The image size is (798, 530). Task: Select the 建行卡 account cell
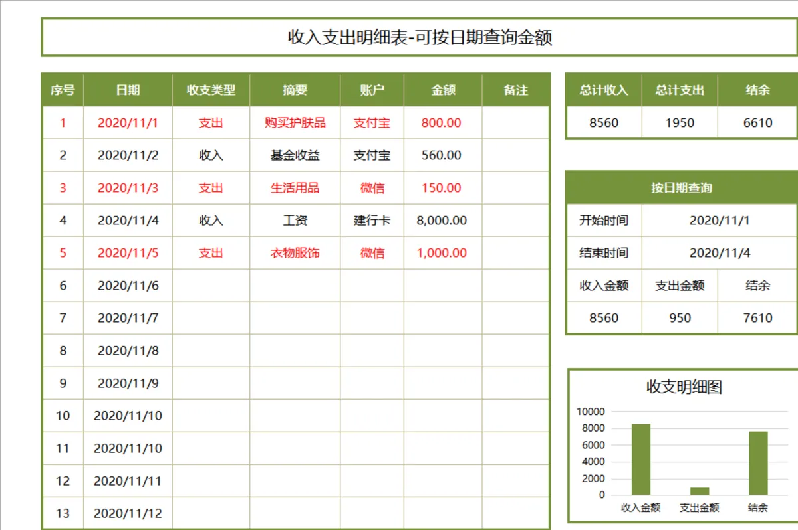click(372, 221)
